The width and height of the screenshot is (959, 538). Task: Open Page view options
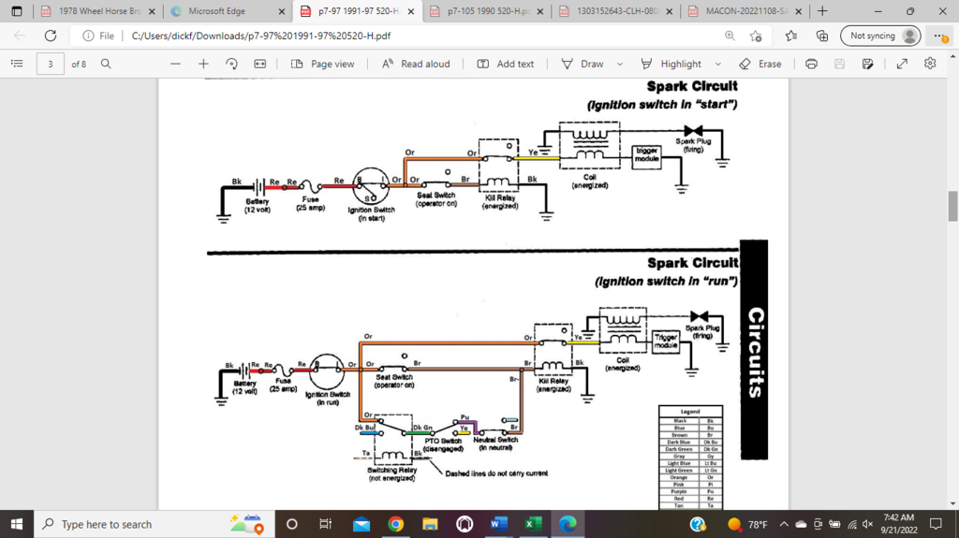point(323,64)
